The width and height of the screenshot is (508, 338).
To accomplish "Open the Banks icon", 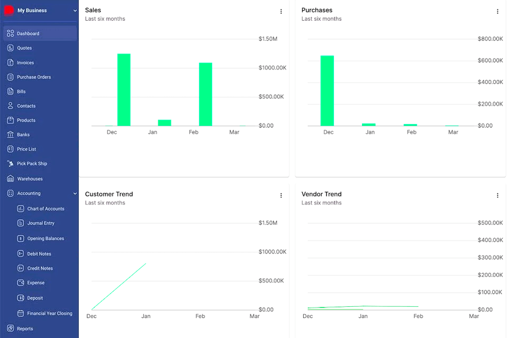I will click(11, 134).
